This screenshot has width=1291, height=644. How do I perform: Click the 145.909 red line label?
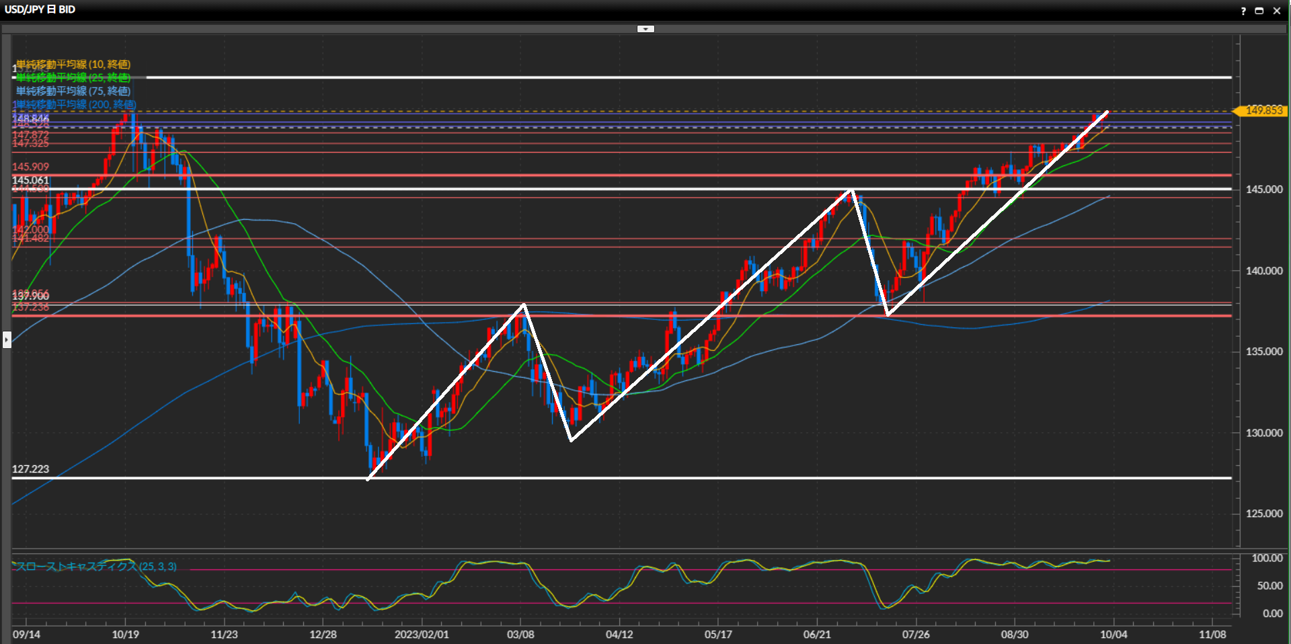(x=30, y=167)
